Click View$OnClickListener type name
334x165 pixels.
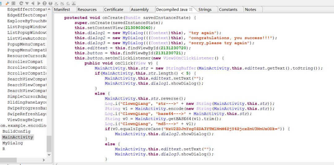coord(188,58)
